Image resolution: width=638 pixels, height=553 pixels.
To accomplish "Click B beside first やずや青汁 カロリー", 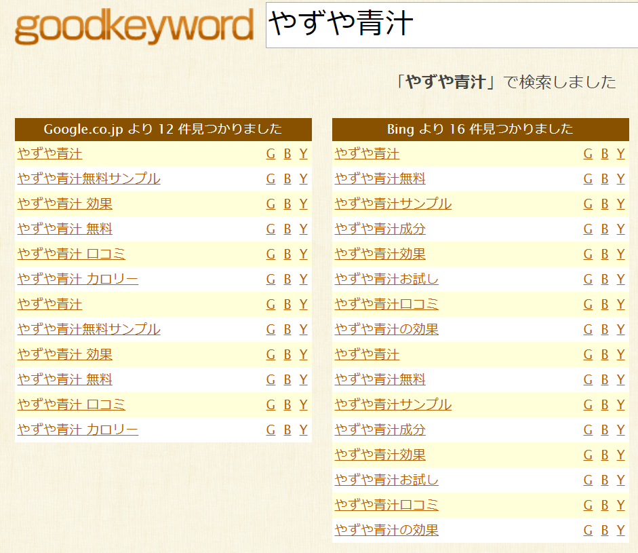I will click(287, 279).
